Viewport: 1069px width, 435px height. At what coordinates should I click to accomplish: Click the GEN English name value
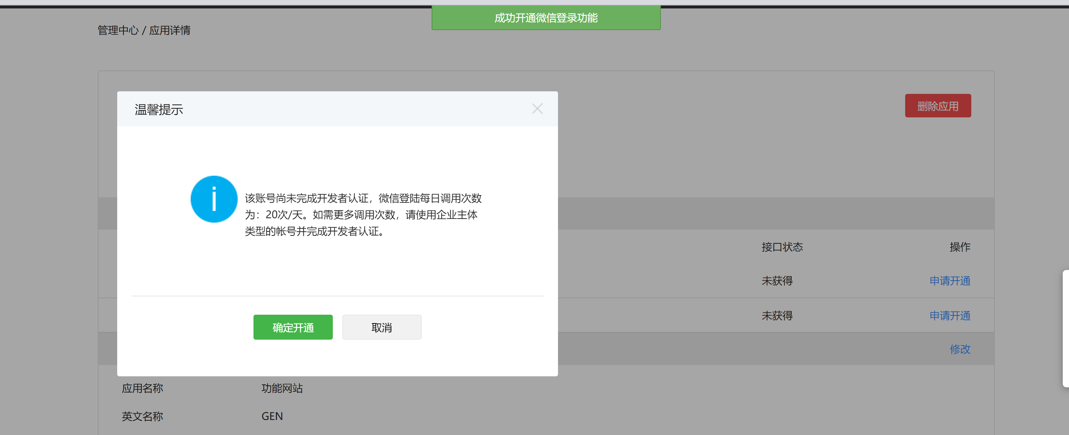272,416
